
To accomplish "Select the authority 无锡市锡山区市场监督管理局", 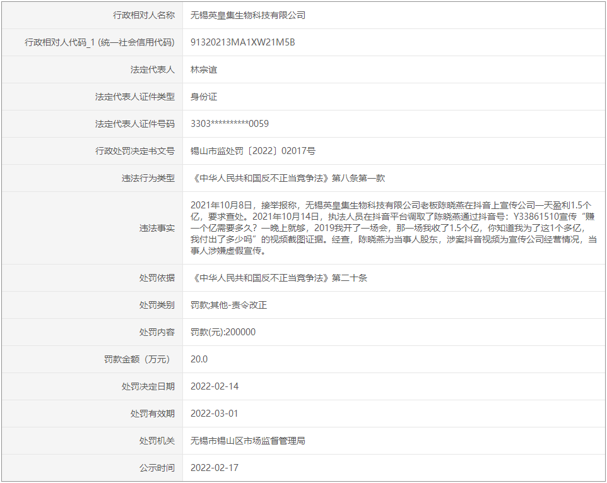I will point(247,441).
